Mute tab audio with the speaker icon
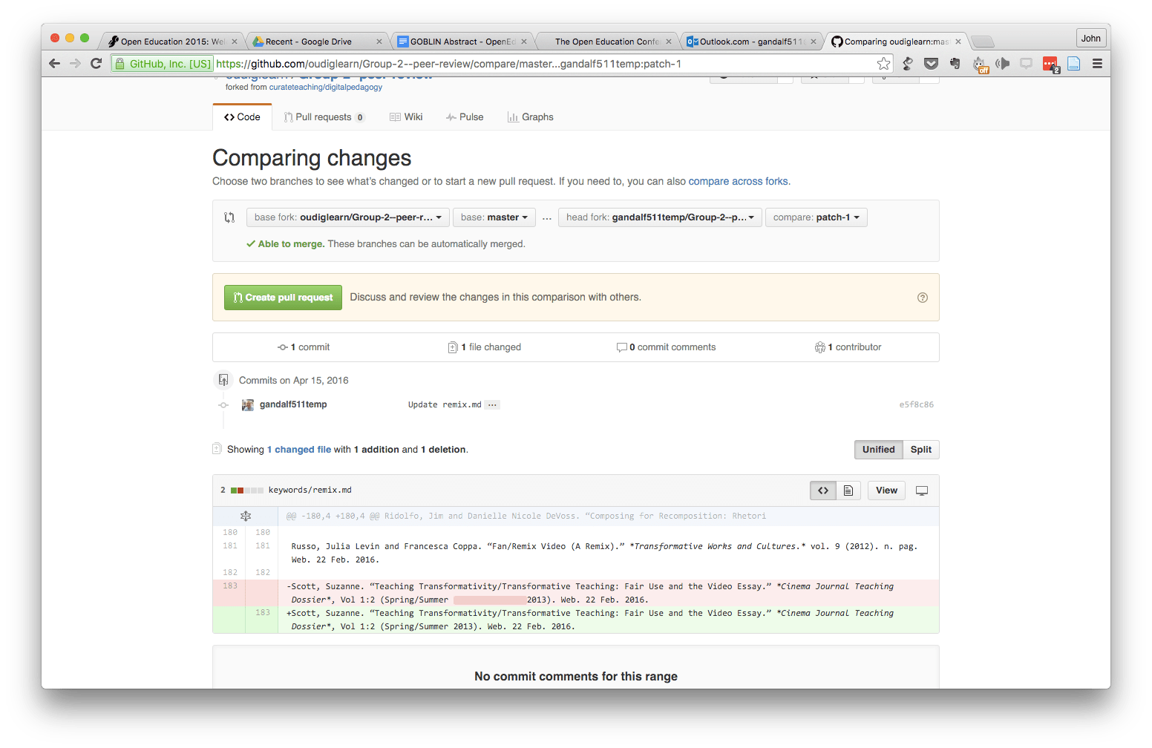Screen dimensions: 1152x748 [x=1004, y=64]
